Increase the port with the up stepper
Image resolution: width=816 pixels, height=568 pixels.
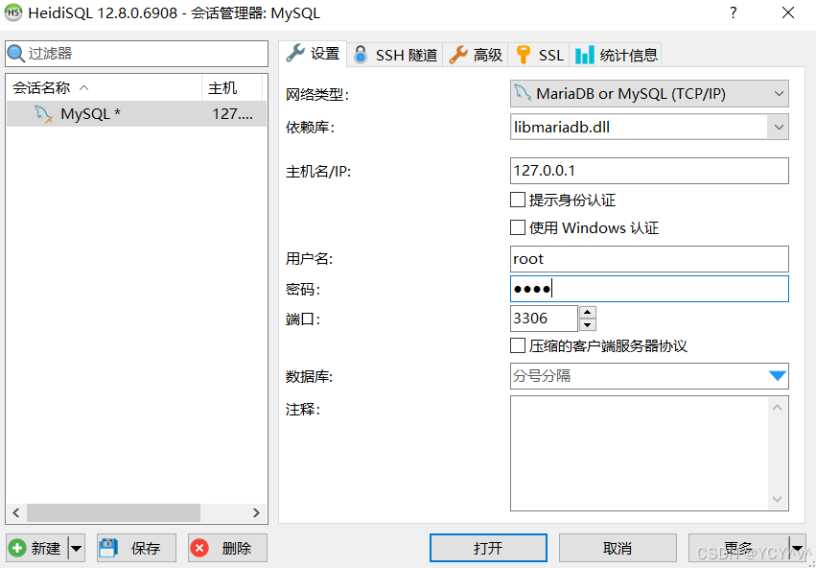click(x=588, y=312)
